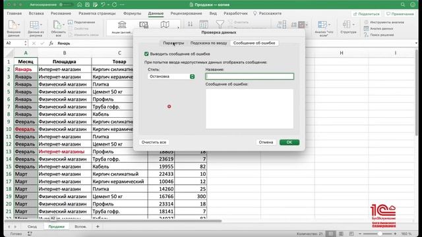Switch to the 'Свод' sheet tab
The width and height of the screenshot is (422, 237).
32,226
